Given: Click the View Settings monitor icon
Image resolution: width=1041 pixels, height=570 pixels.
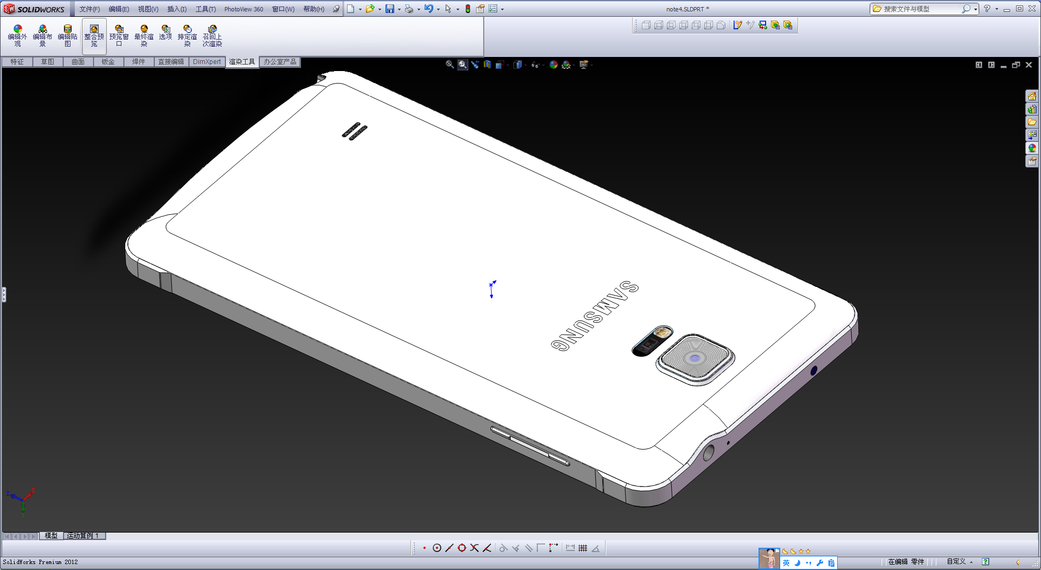Looking at the screenshot, I should click(584, 65).
